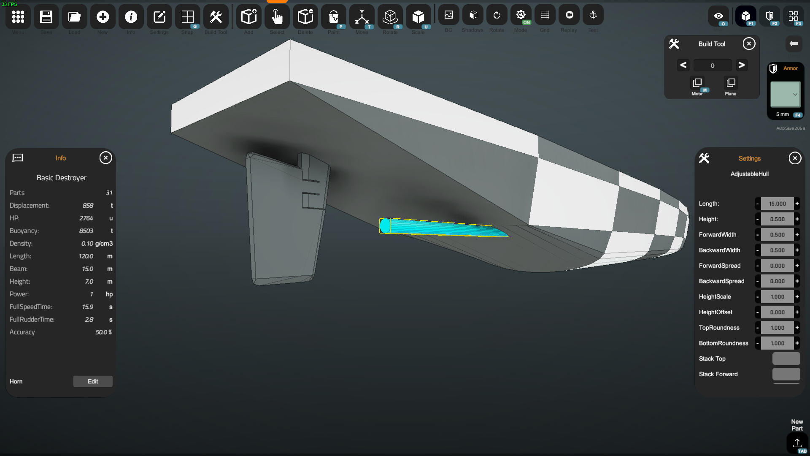Select the Paint tool icon
This screenshot has width=810, height=456.
pos(333,17)
